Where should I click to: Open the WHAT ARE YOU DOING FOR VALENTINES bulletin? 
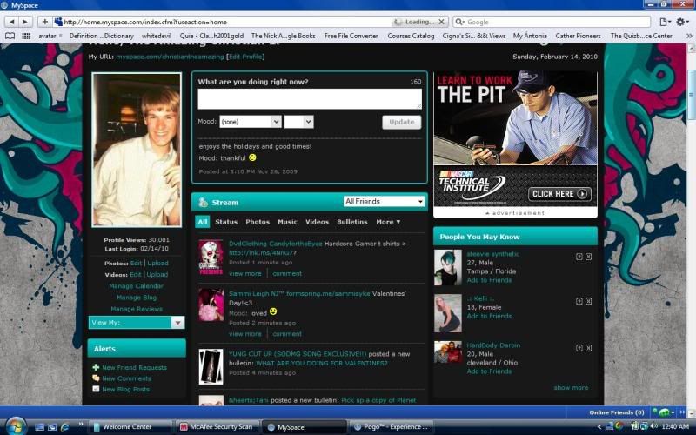(321, 363)
